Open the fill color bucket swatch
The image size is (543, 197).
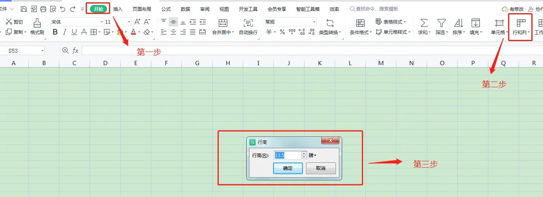[x=120, y=32]
